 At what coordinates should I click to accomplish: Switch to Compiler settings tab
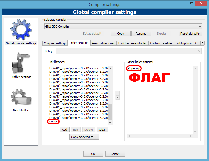[55, 43]
